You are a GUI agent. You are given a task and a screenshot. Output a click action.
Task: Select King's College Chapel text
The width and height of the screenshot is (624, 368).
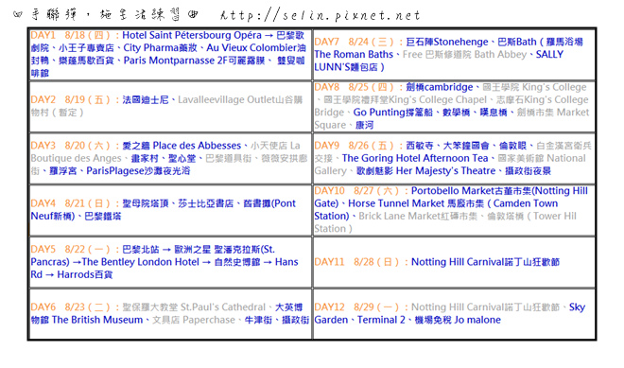pos(438,100)
